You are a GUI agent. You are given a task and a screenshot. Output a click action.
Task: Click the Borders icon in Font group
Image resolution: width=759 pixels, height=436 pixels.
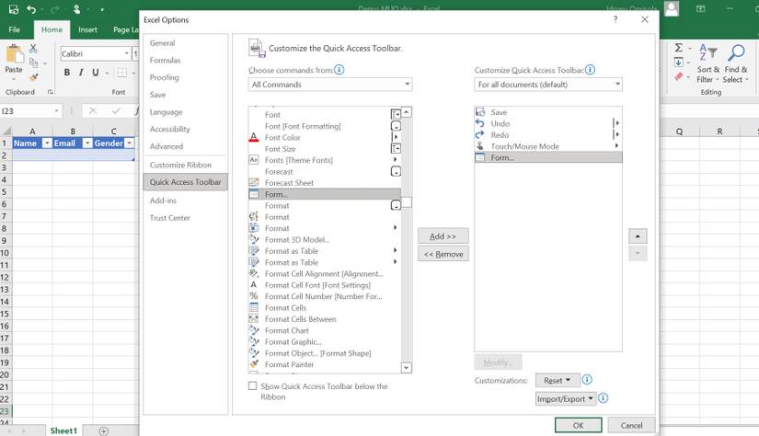[x=122, y=72]
